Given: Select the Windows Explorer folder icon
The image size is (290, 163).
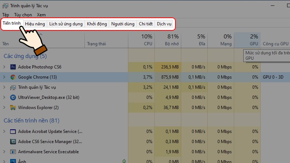Looking at the screenshot, I should tap(13, 108).
